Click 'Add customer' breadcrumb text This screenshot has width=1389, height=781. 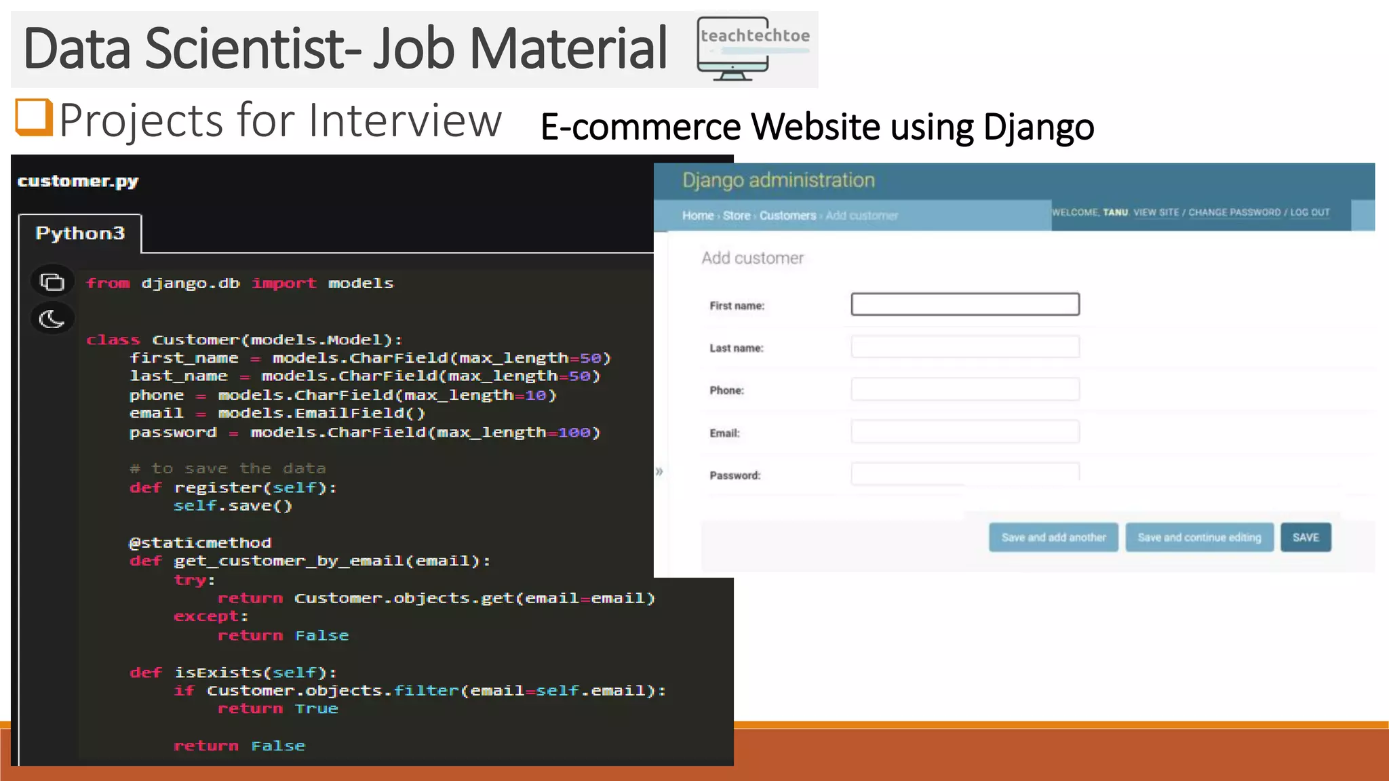[x=861, y=216]
